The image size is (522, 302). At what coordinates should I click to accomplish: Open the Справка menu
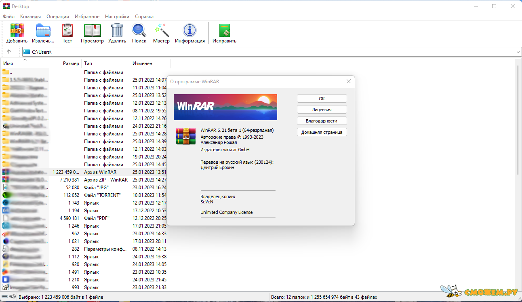(144, 17)
